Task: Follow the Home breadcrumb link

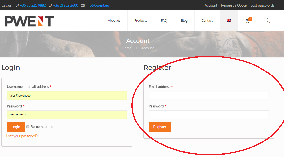Action: pos(127,48)
